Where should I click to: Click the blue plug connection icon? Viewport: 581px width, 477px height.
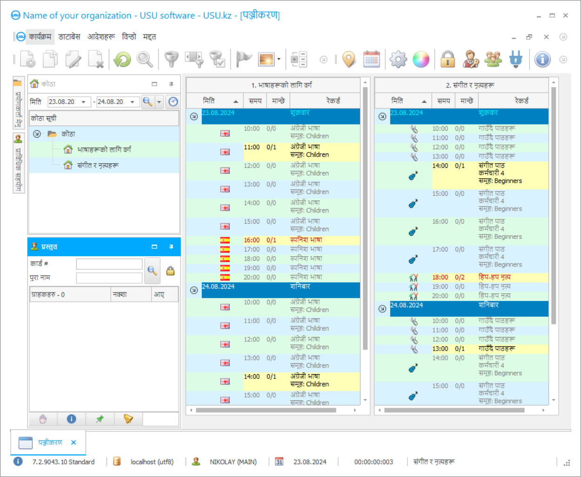(516, 59)
